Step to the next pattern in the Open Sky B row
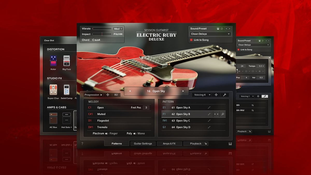 218,114
